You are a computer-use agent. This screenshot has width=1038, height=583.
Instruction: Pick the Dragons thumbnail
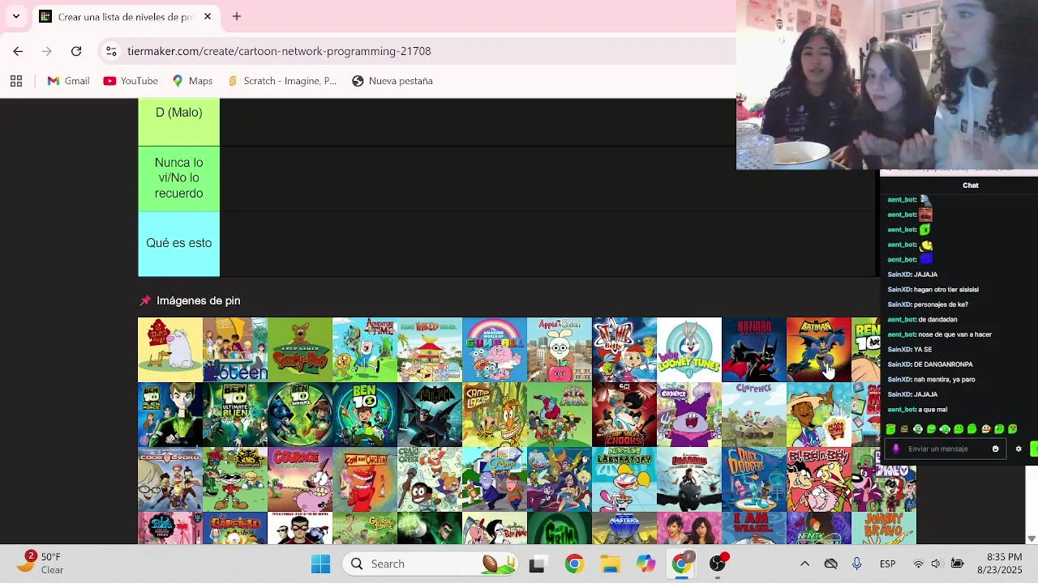click(x=689, y=479)
